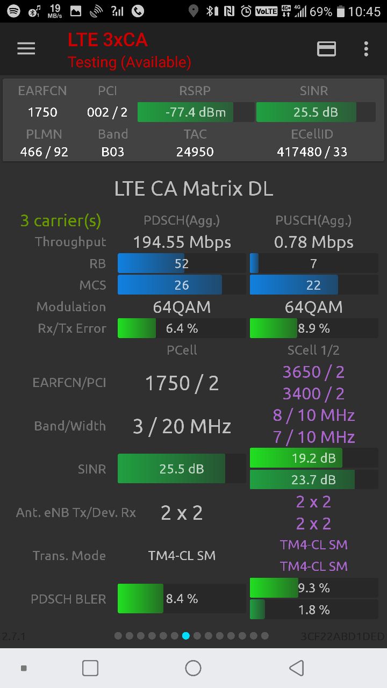Viewport: 387px width, 688px height.
Task: Tap the PCell PDSCH BLER 8.4 % bar
Action: pyautogui.click(x=182, y=599)
